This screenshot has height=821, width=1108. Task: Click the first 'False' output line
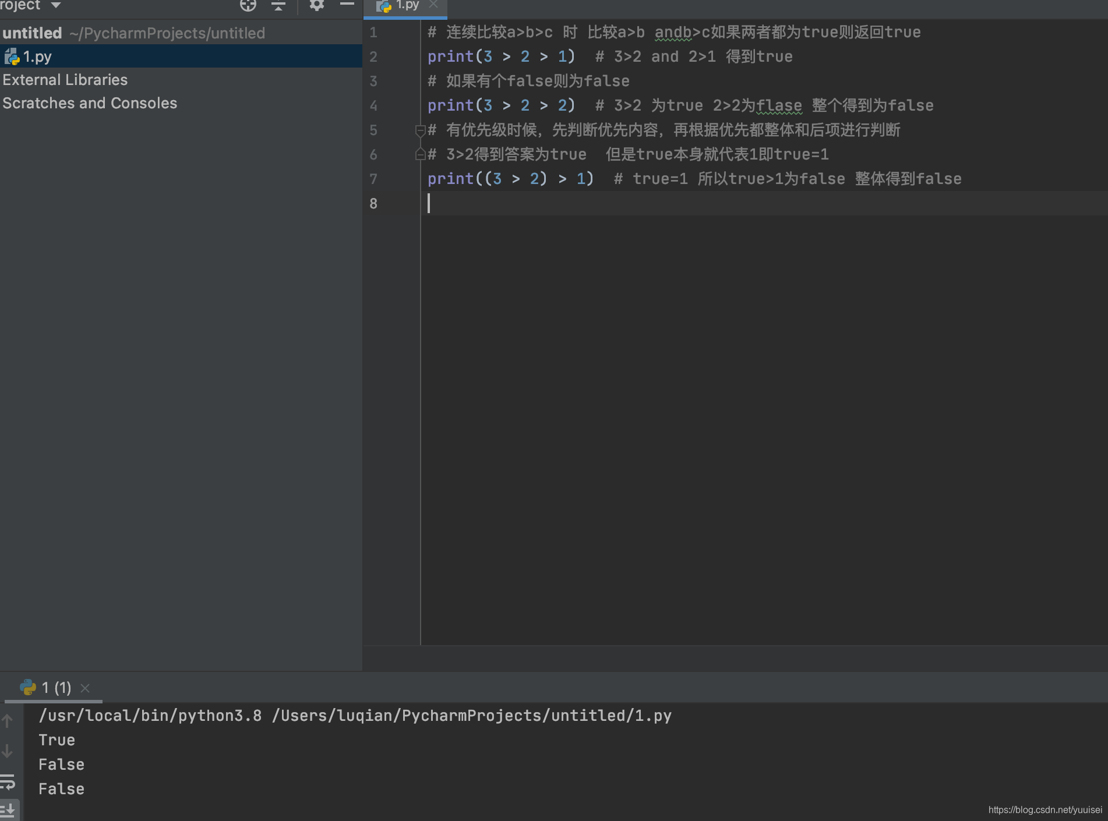(61, 765)
